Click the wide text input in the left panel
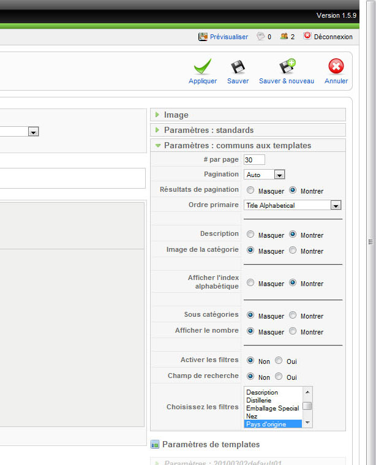376x465 pixels. click(x=73, y=178)
